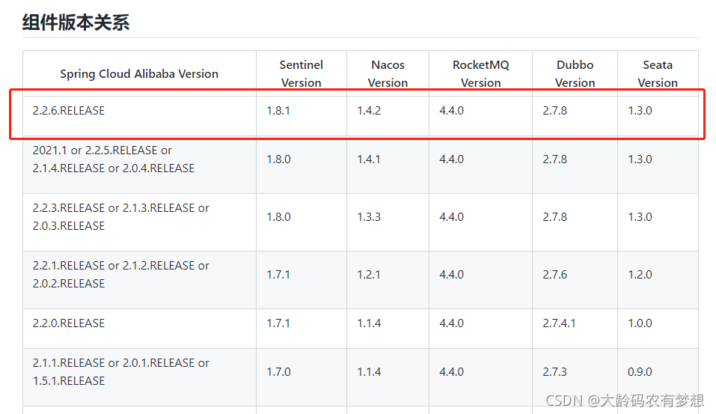The width and height of the screenshot is (716, 414).
Task: Select the "Seata Version" column header
Action: coord(658,73)
